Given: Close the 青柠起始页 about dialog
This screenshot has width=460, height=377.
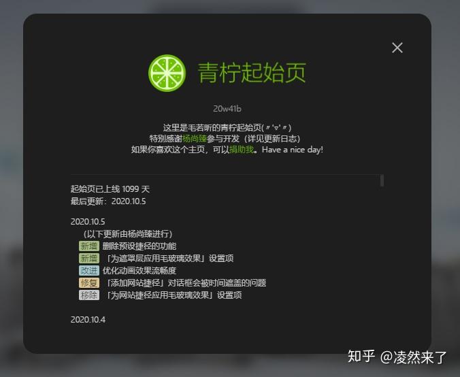Looking at the screenshot, I should point(397,48).
